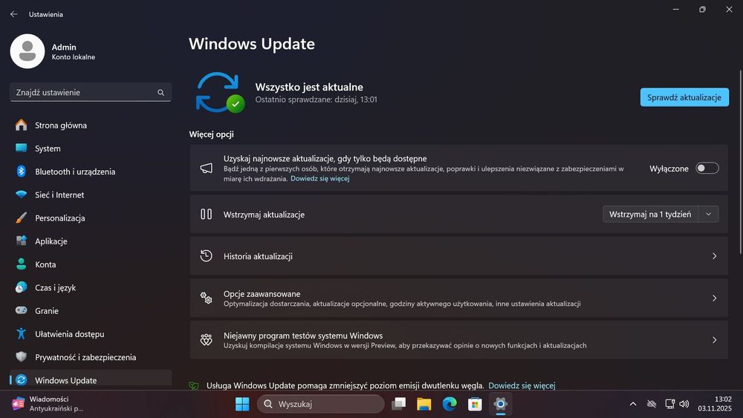Open the System settings category
The image size is (743, 418).
(91, 148)
